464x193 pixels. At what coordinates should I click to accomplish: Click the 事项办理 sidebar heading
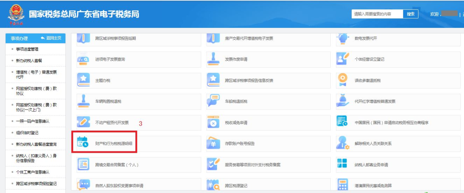[x=19, y=39]
